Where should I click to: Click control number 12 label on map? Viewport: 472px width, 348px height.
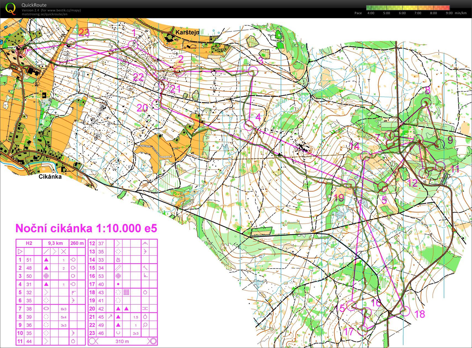(x=413, y=183)
